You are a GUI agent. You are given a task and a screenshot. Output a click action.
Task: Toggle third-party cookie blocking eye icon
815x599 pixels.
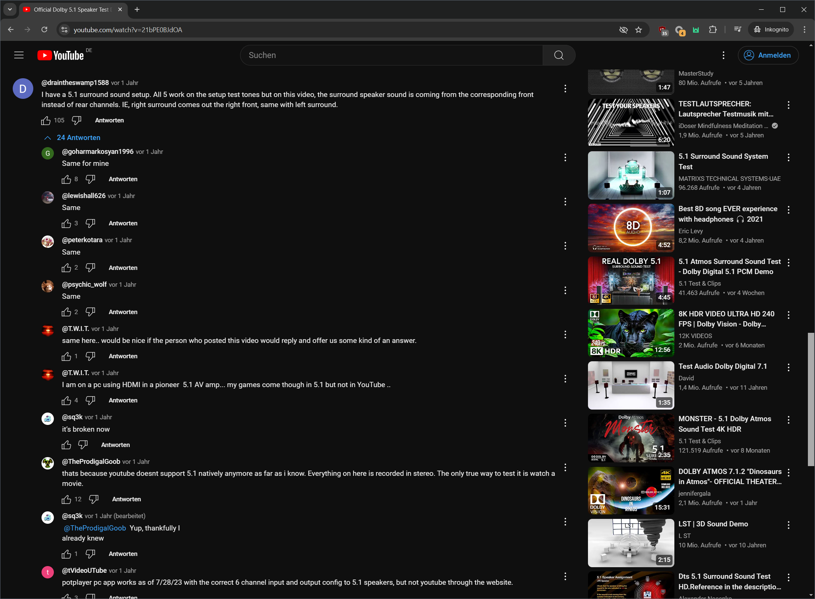623,30
